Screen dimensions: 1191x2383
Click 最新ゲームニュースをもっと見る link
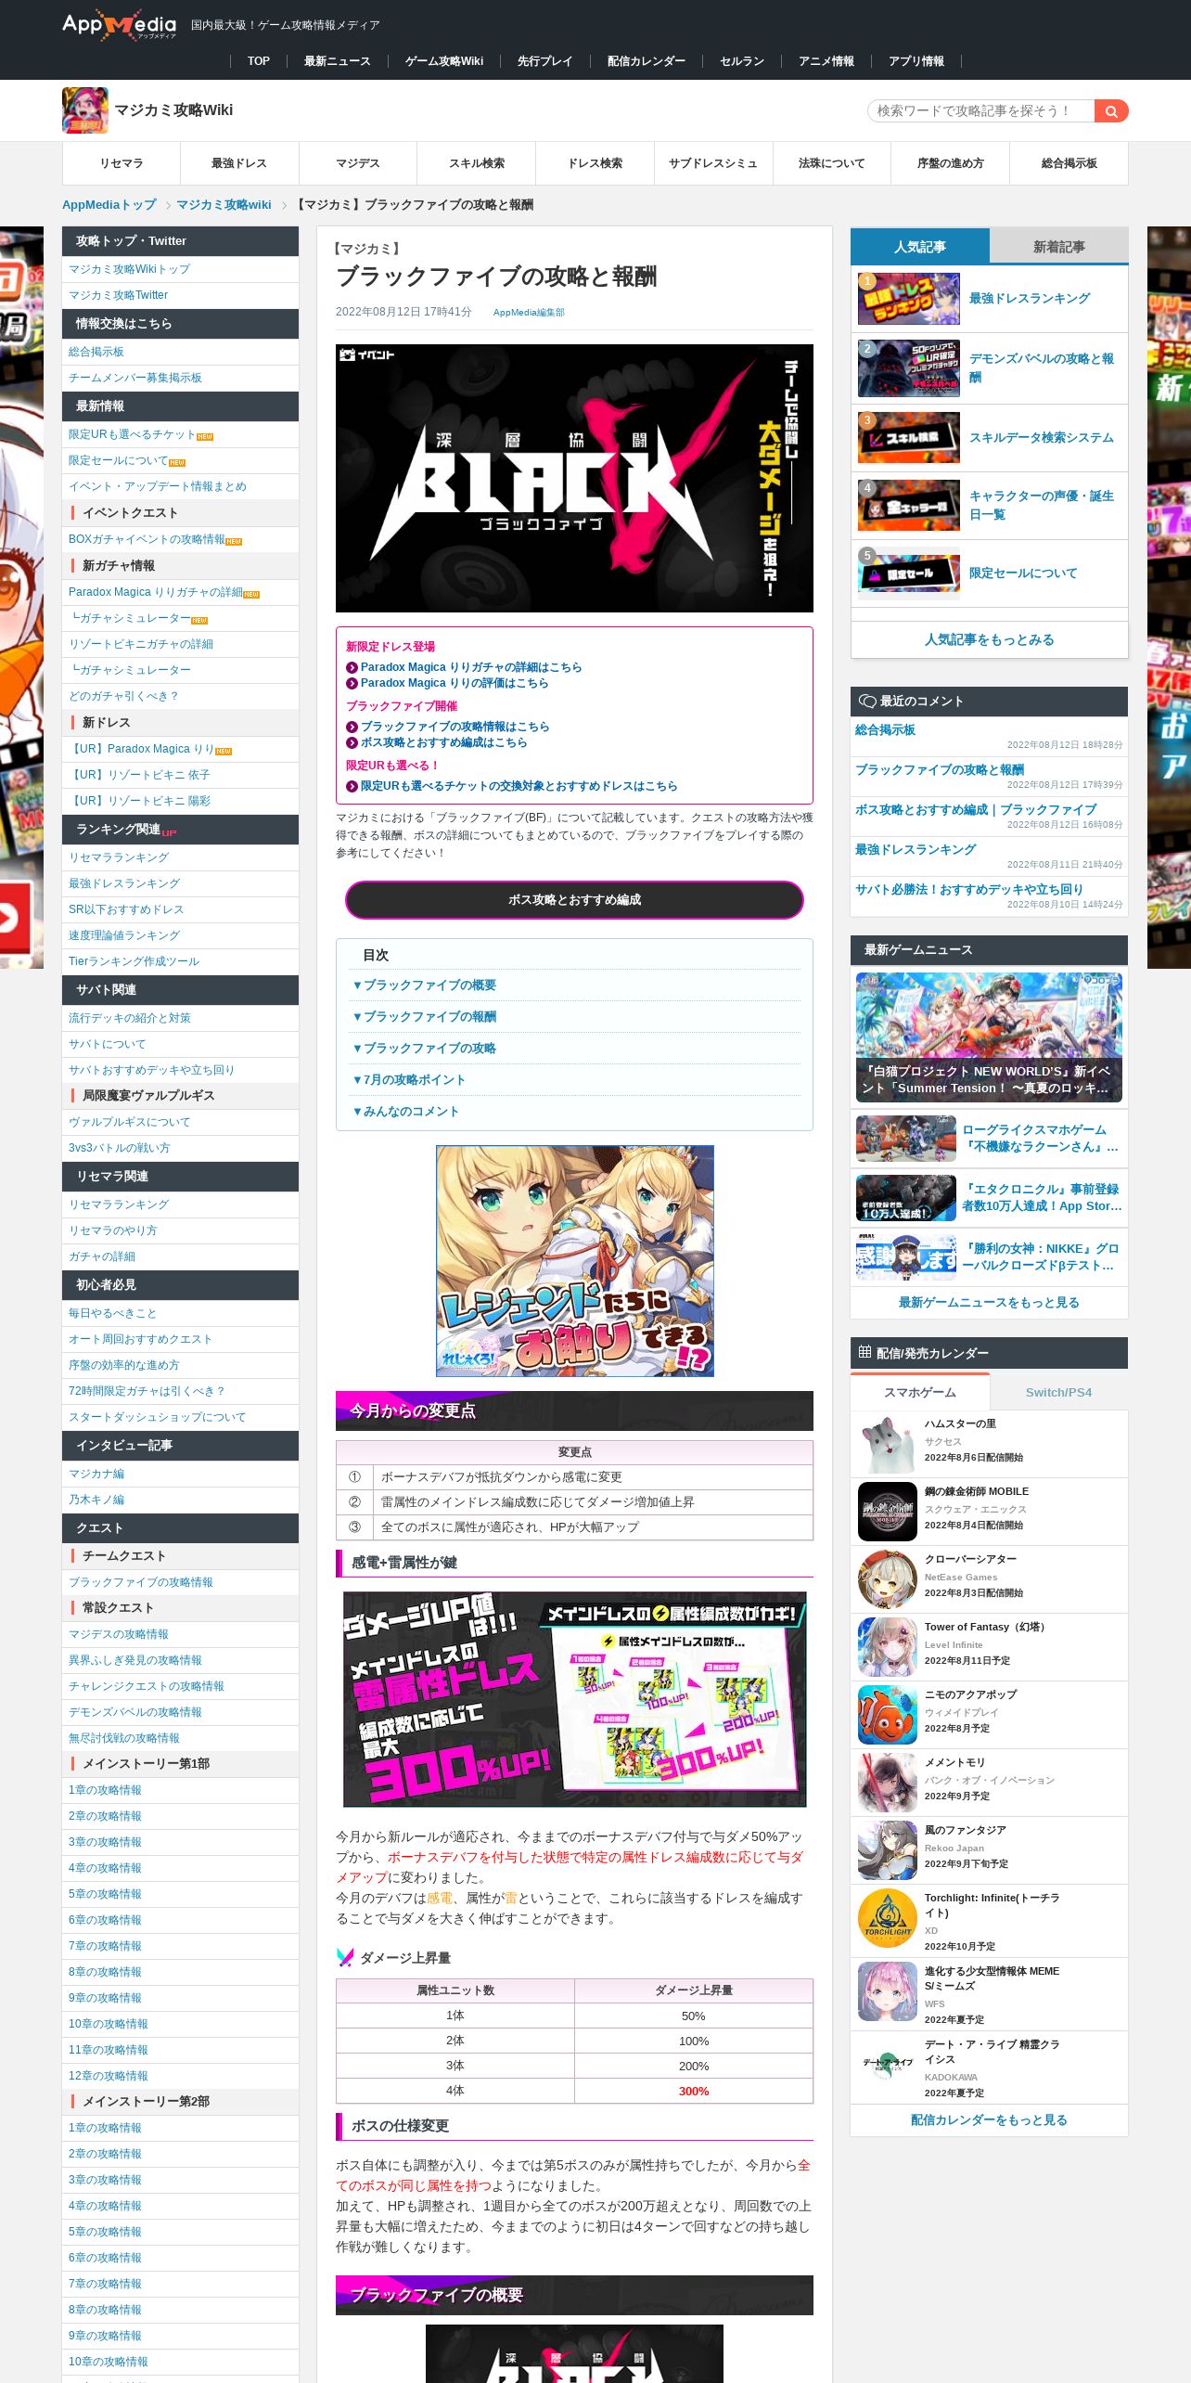pyautogui.click(x=989, y=1303)
